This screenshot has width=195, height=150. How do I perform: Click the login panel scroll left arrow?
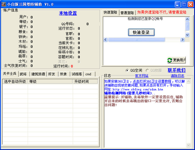[x=105, y=40]
